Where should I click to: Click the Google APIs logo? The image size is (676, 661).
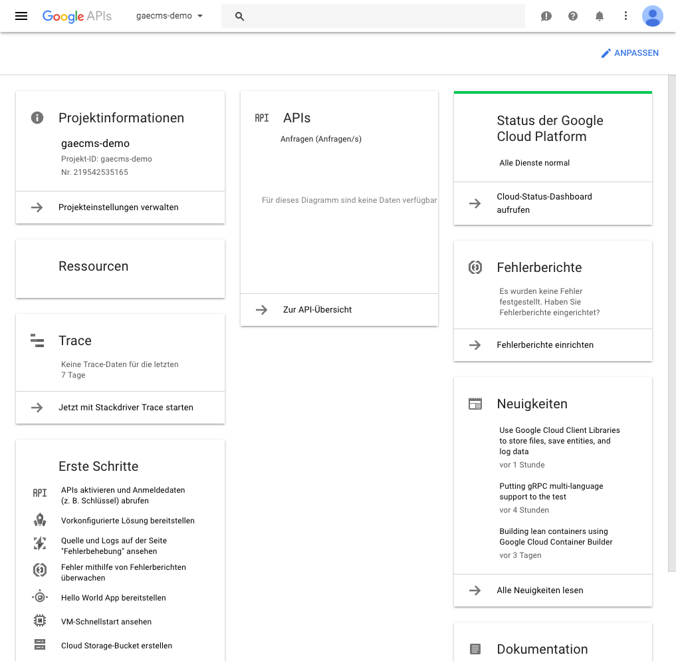[x=76, y=16]
